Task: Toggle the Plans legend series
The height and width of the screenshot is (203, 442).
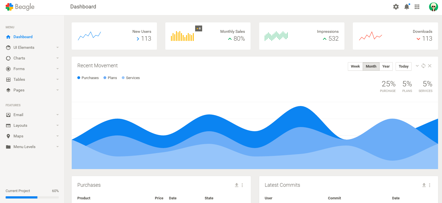Action: tap(110, 78)
